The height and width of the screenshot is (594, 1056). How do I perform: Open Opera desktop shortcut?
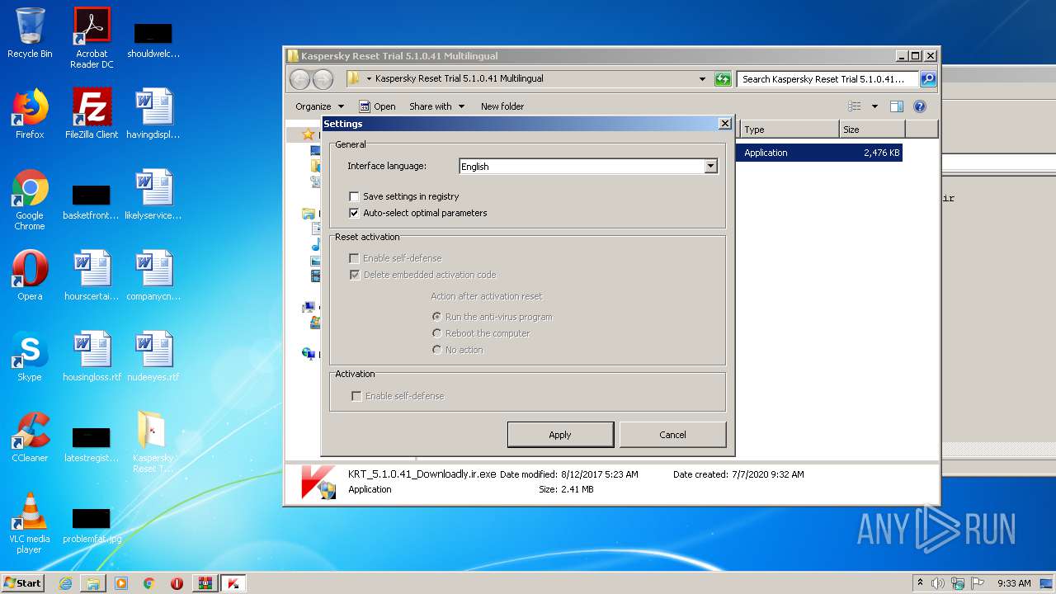[x=30, y=276]
